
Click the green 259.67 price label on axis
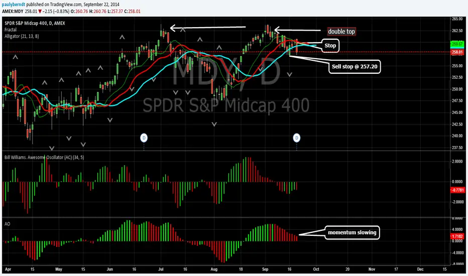tap(457, 44)
